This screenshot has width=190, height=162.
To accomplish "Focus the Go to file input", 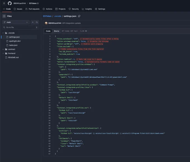I will pyautogui.click(x=20, y=27).
